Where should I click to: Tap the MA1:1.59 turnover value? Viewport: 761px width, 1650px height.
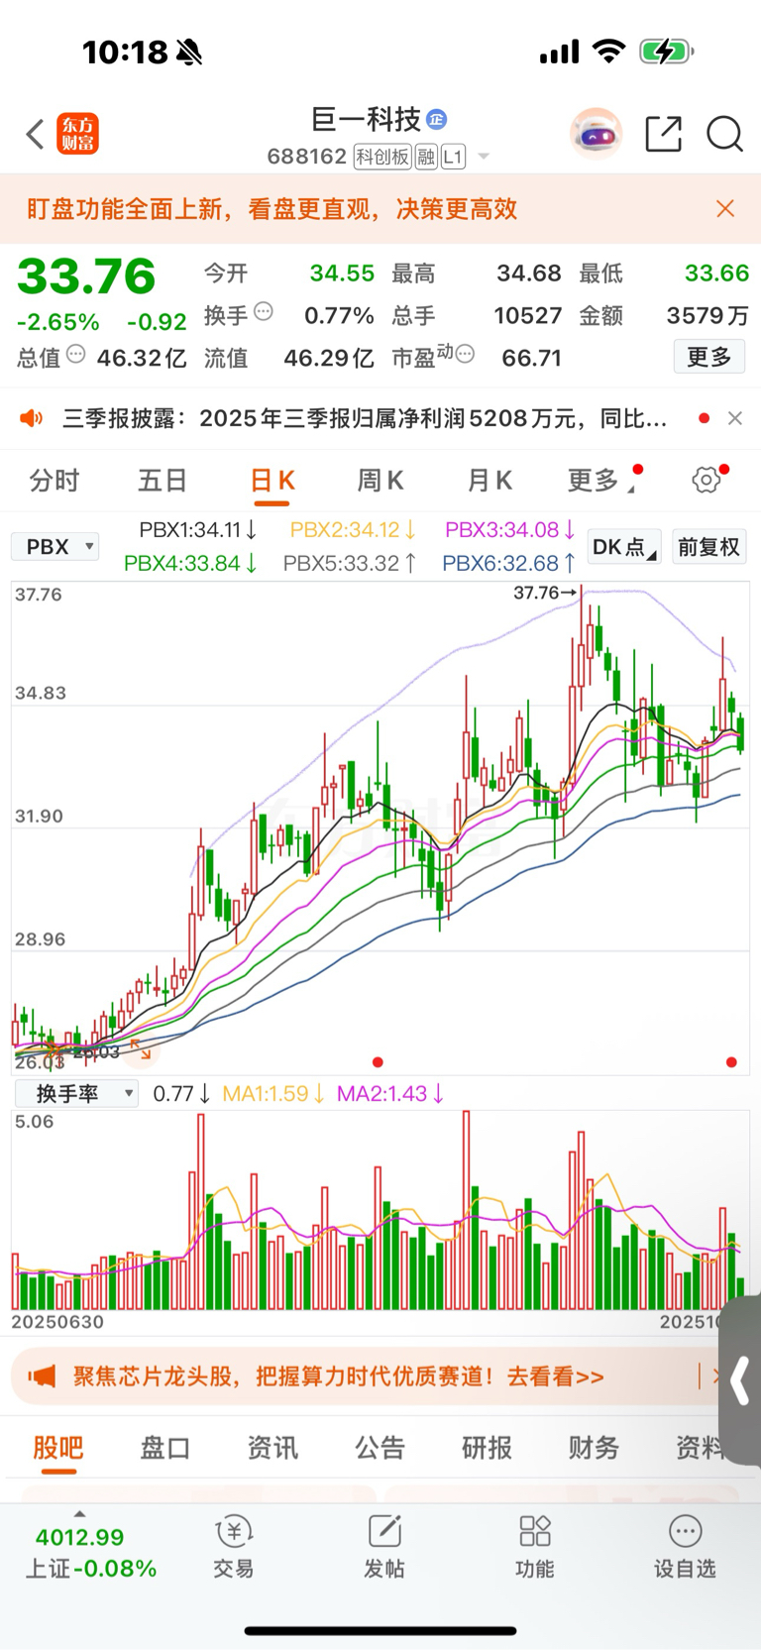(273, 1094)
